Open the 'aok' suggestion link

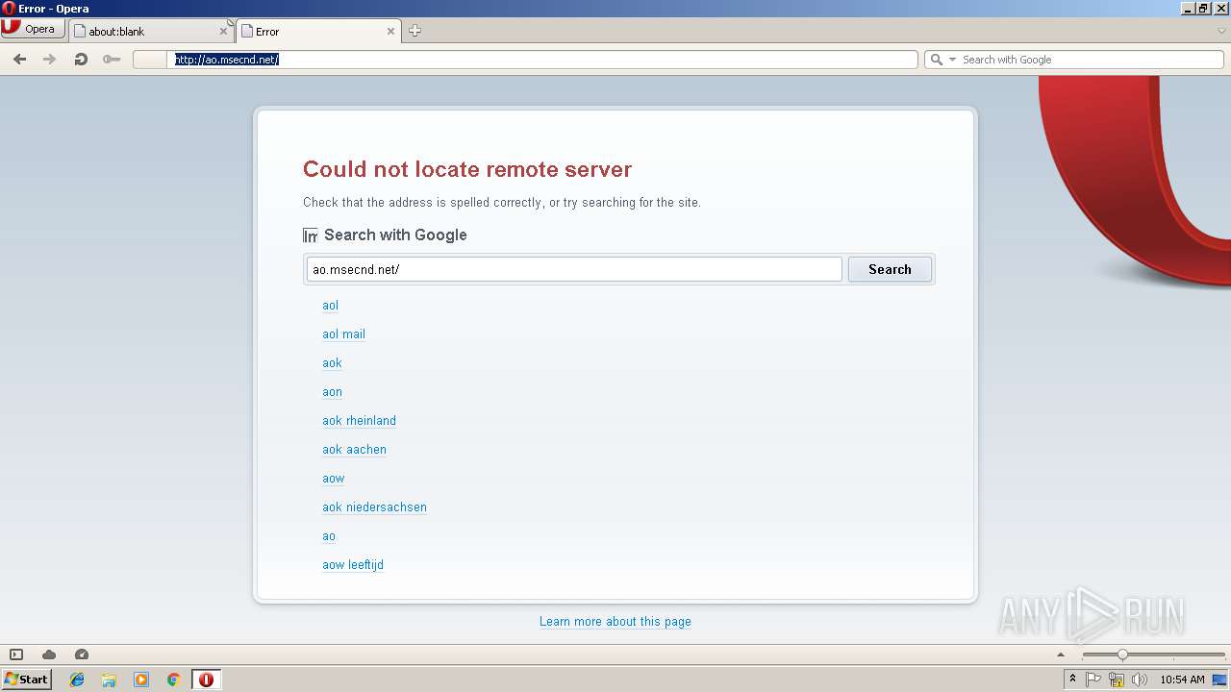(332, 363)
